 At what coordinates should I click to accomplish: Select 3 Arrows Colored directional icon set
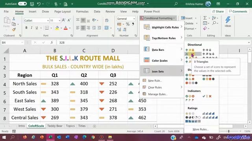point(190,50)
